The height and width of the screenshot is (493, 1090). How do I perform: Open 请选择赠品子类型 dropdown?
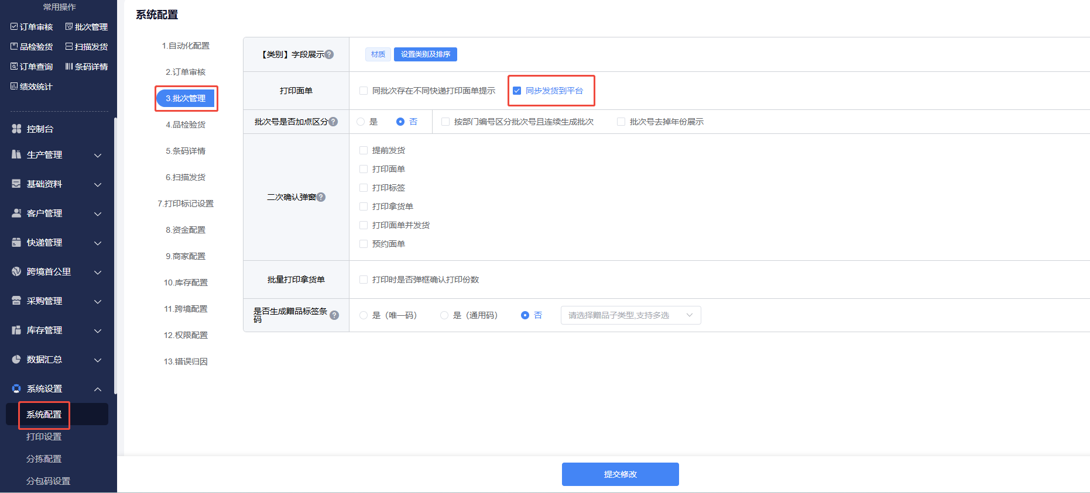630,315
